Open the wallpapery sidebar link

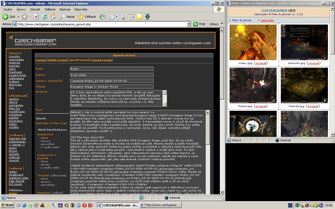point(16,78)
